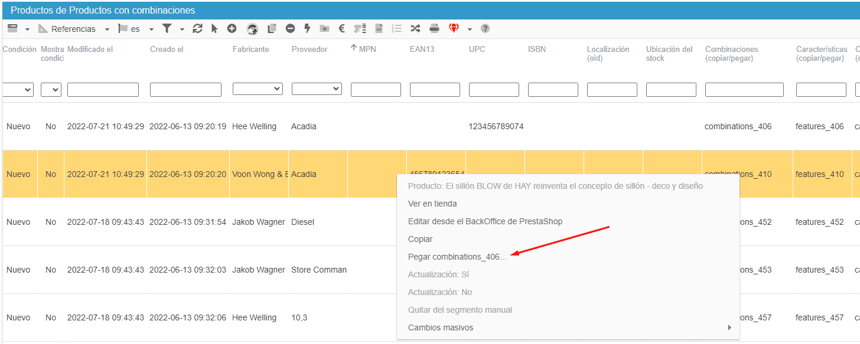The height and width of the screenshot is (344, 860).
Task: Click the refresh icon in the toolbar
Action: coord(198,28)
